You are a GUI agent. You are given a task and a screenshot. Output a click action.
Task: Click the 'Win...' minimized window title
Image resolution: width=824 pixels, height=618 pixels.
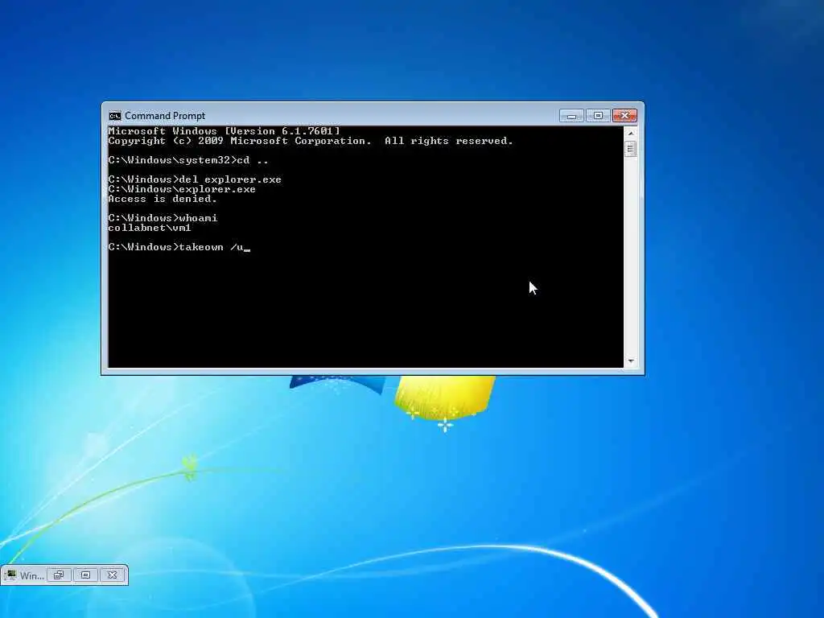tap(31, 575)
